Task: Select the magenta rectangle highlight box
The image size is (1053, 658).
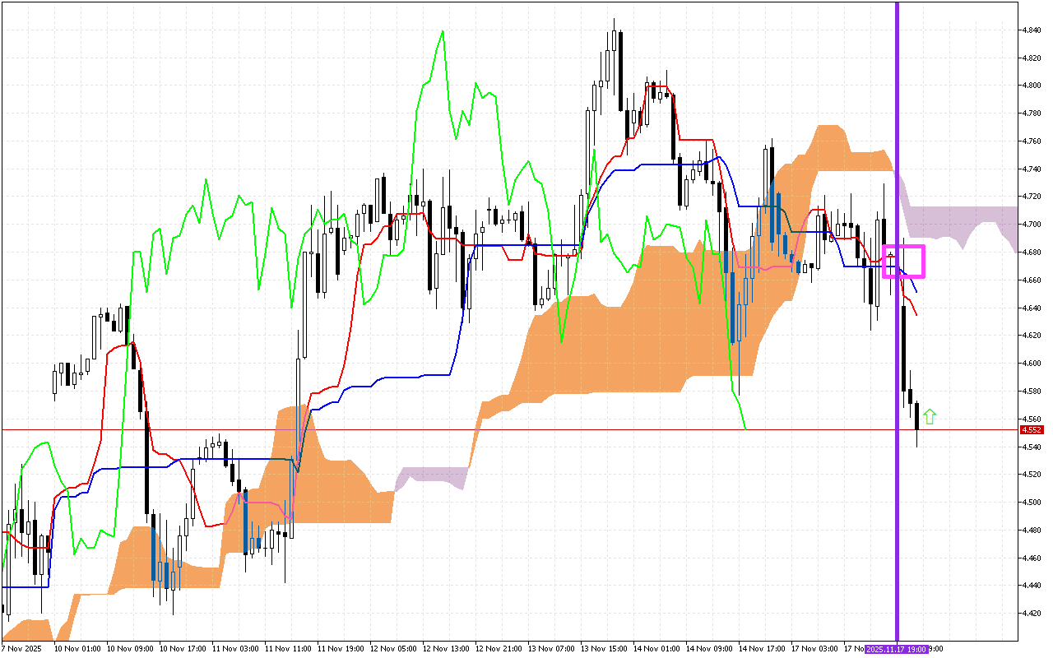Action: click(903, 261)
